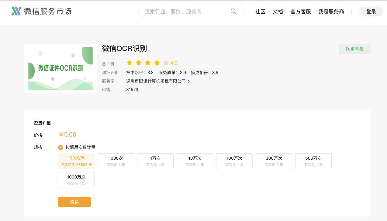Click the 4.0 rating score
The image size is (387, 221).
(174, 63)
